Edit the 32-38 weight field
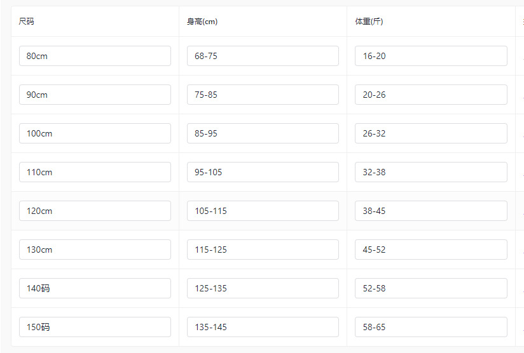The image size is (524, 353). [431, 172]
